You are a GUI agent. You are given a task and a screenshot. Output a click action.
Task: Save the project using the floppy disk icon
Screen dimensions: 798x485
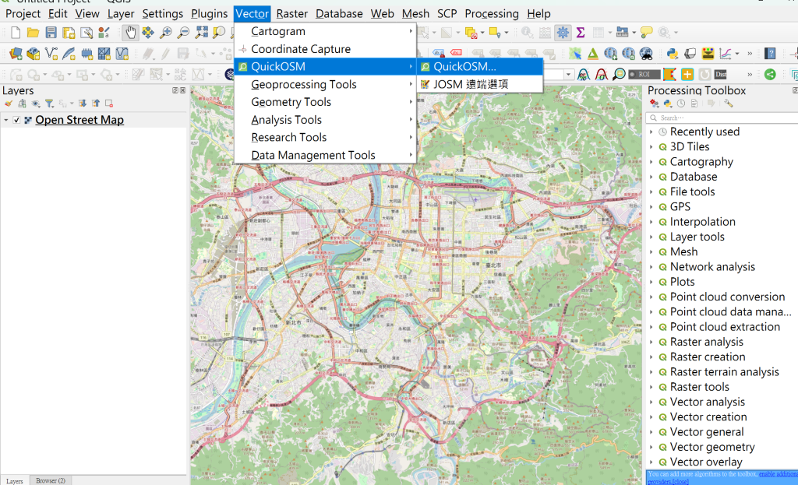pos(51,33)
